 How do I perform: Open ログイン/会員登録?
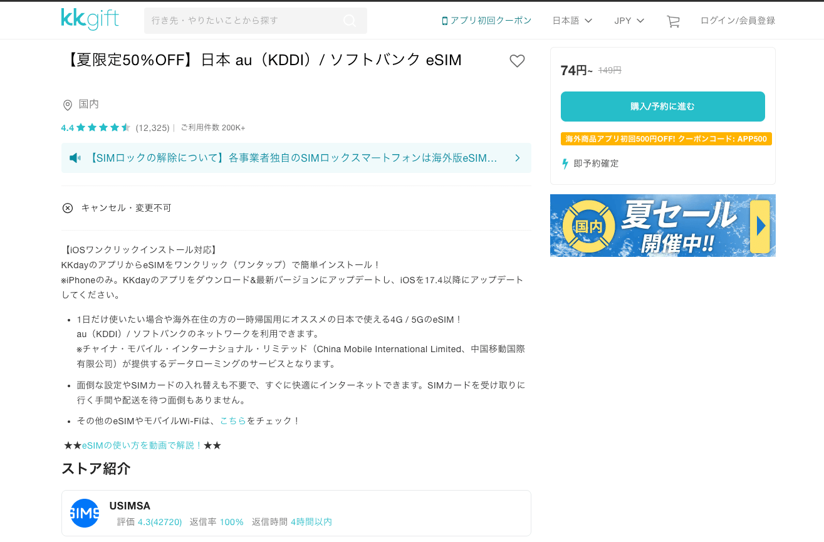(x=738, y=21)
